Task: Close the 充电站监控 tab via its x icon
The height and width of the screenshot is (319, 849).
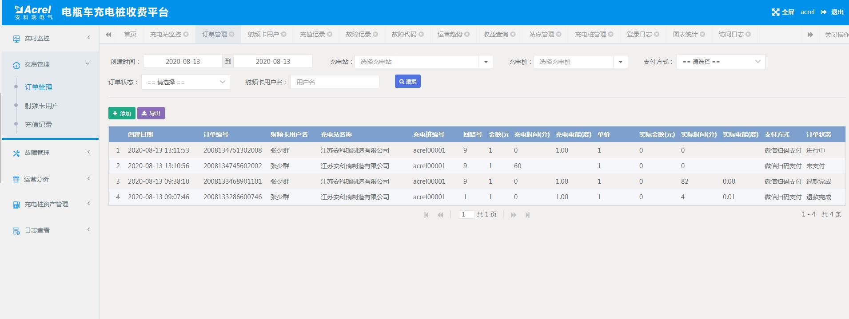Action: [x=186, y=34]
